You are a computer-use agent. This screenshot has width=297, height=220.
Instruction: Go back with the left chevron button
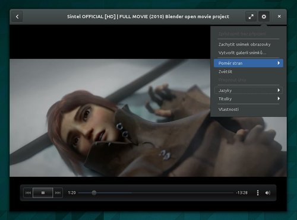[17, 17]
